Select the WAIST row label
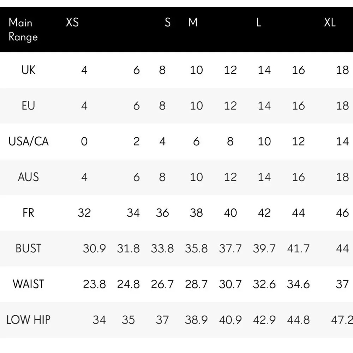This screenshot has width=353, height=353. (x=28, y=284)
